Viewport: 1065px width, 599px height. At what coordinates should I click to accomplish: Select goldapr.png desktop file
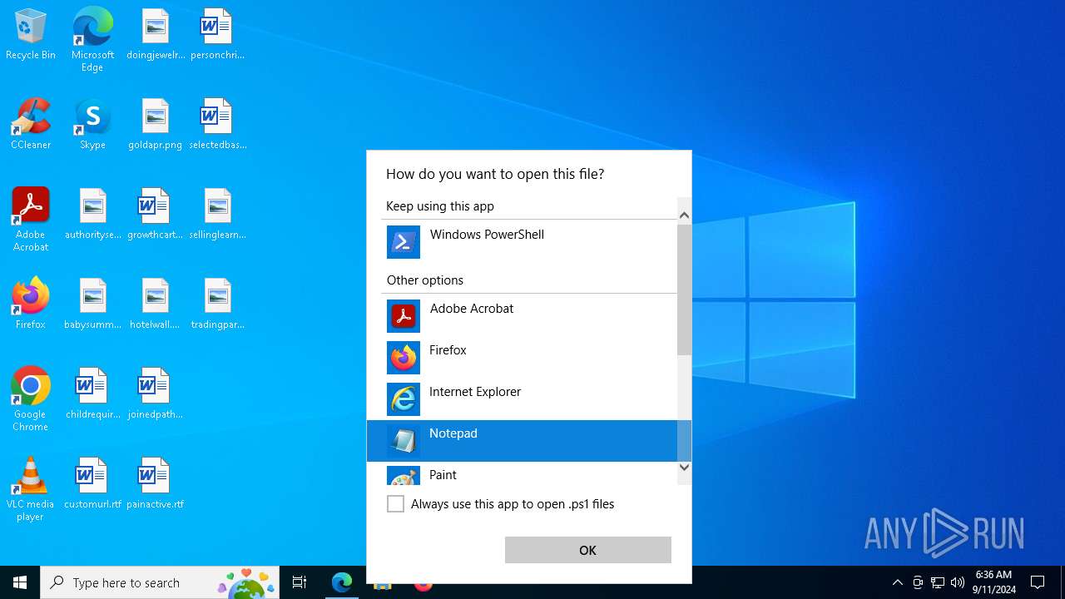[x=155, y=124]
